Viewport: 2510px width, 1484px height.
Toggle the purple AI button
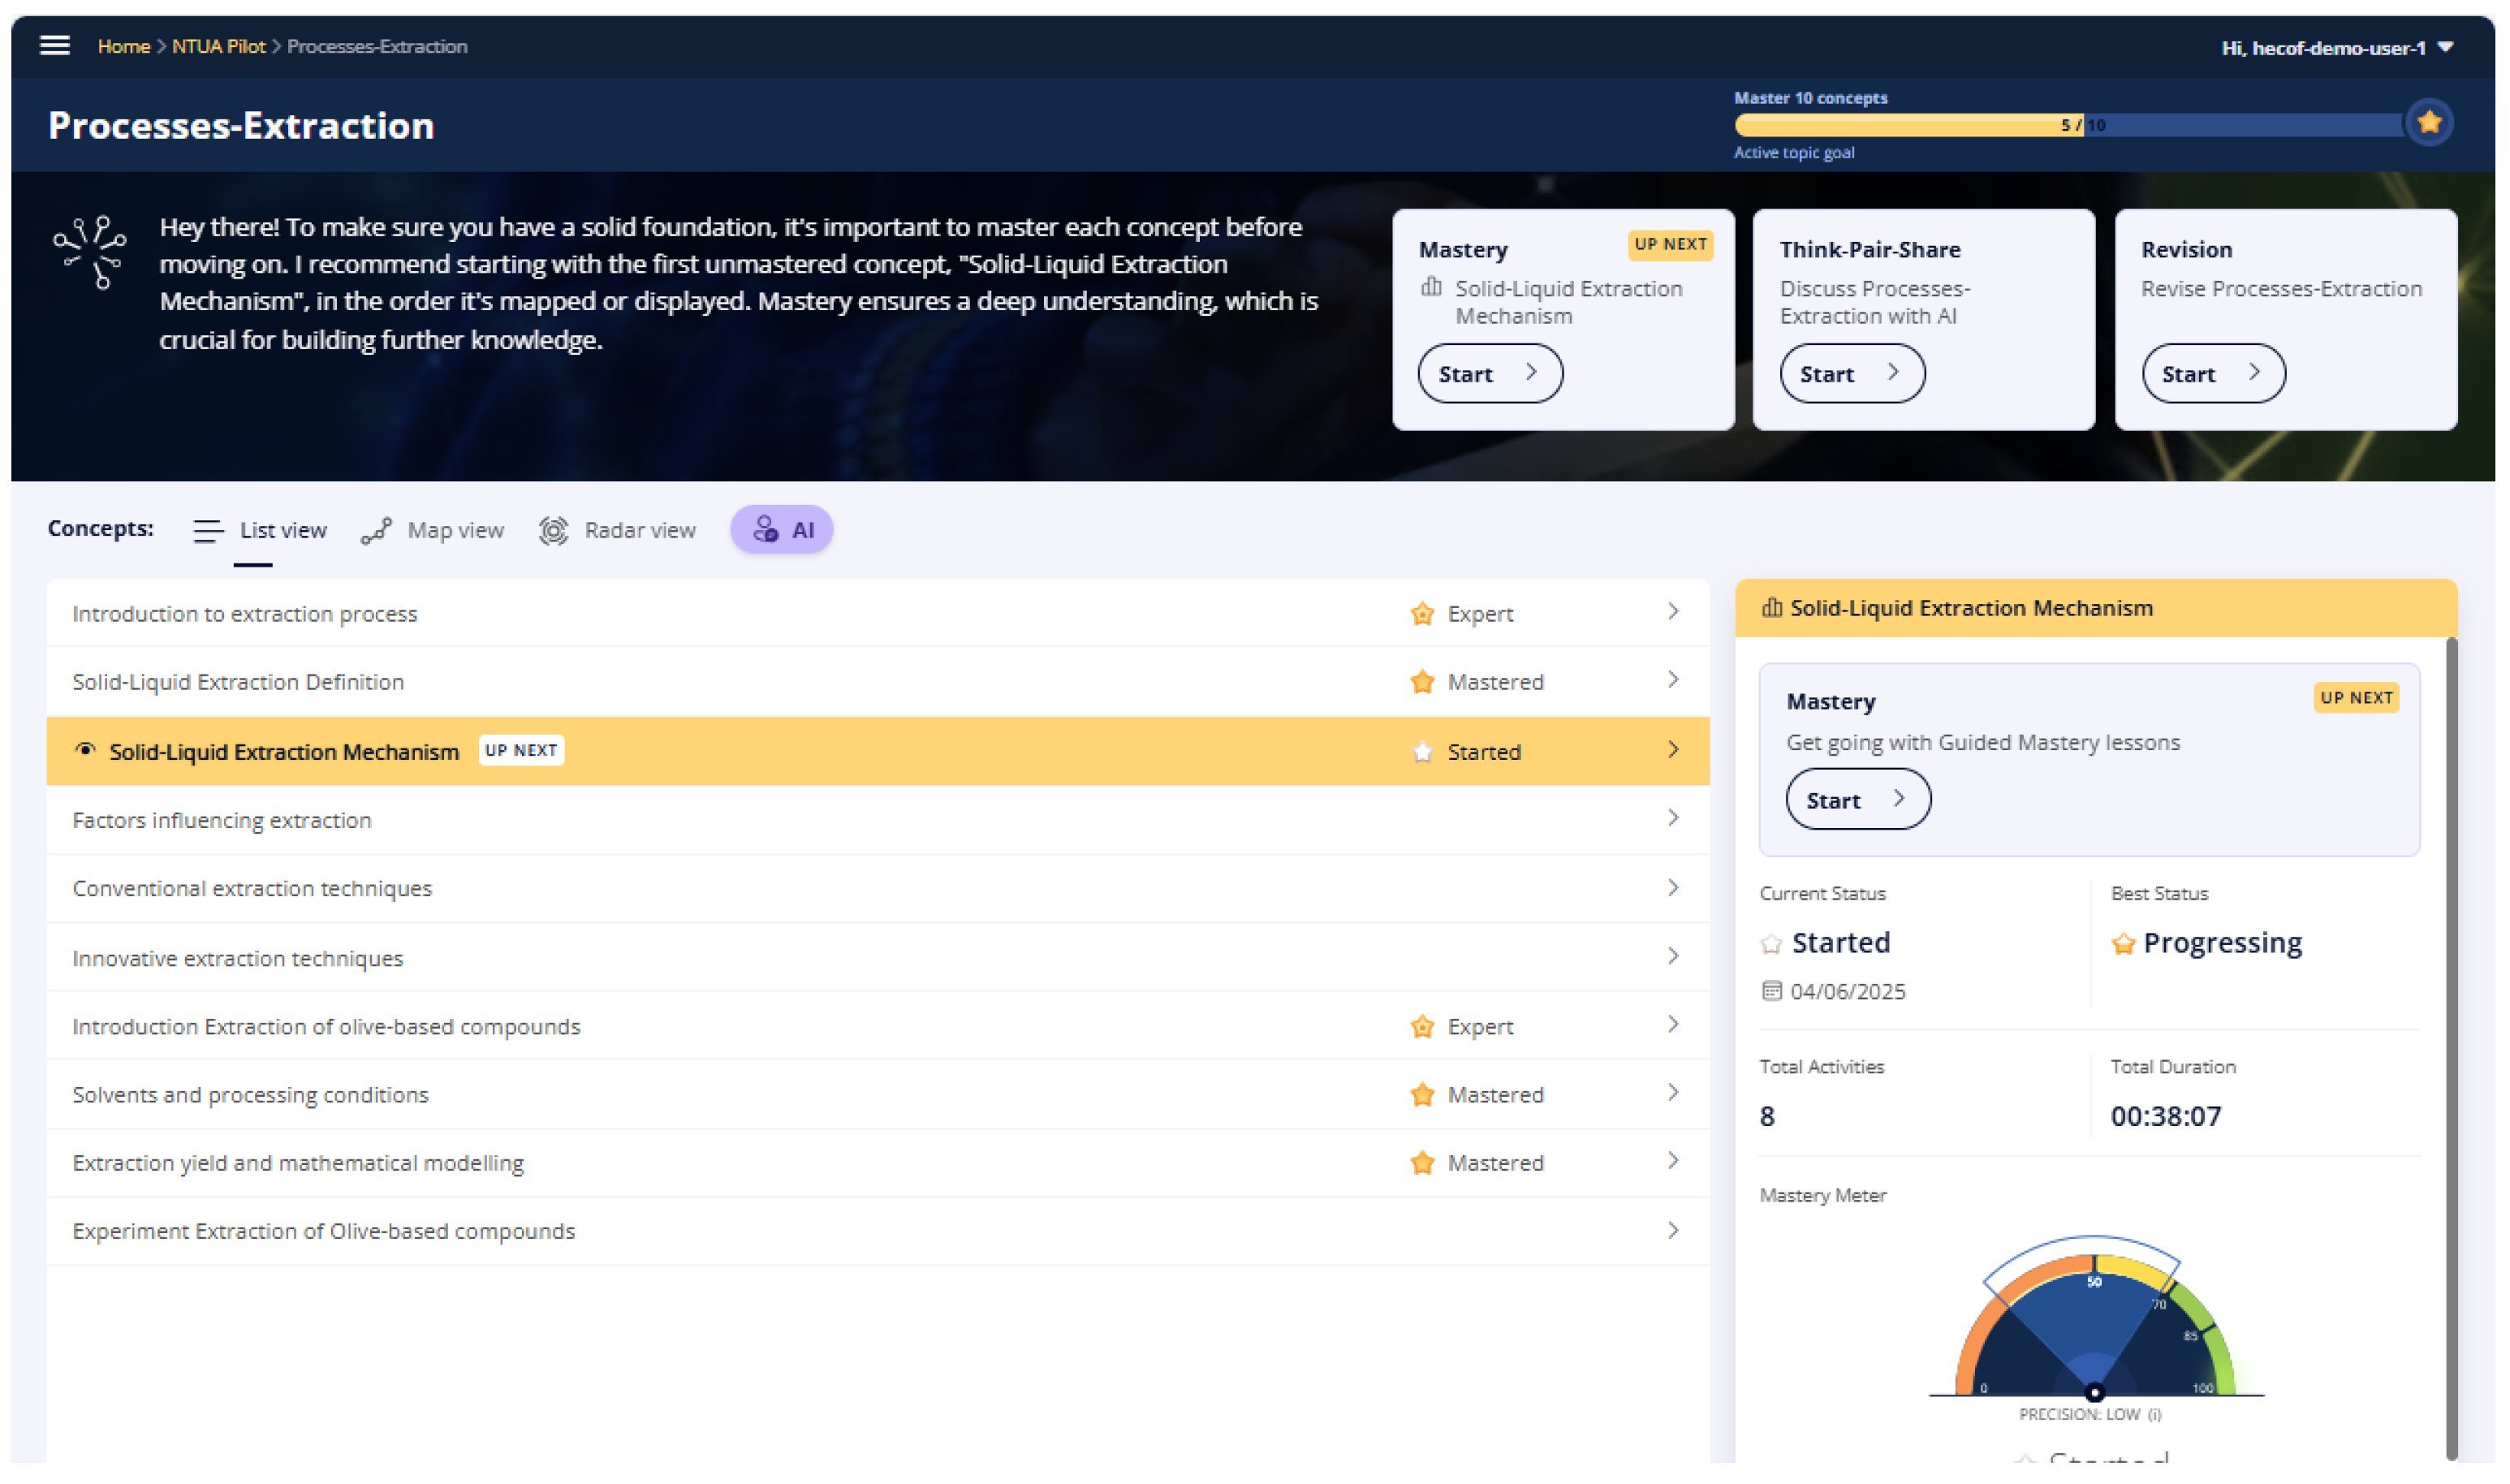pyautogui.click(x=781, y=530)
